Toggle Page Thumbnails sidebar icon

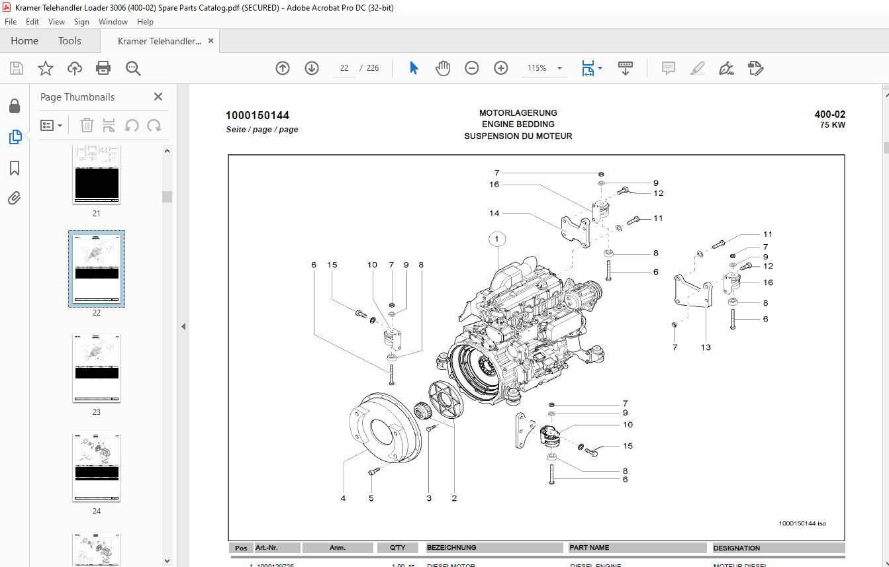click(15, 138)
